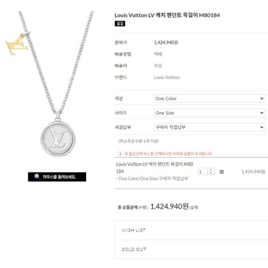Click the gold LV charm on the chain
The width and height of the screenshot is (268, 268).
click(16, 44)
